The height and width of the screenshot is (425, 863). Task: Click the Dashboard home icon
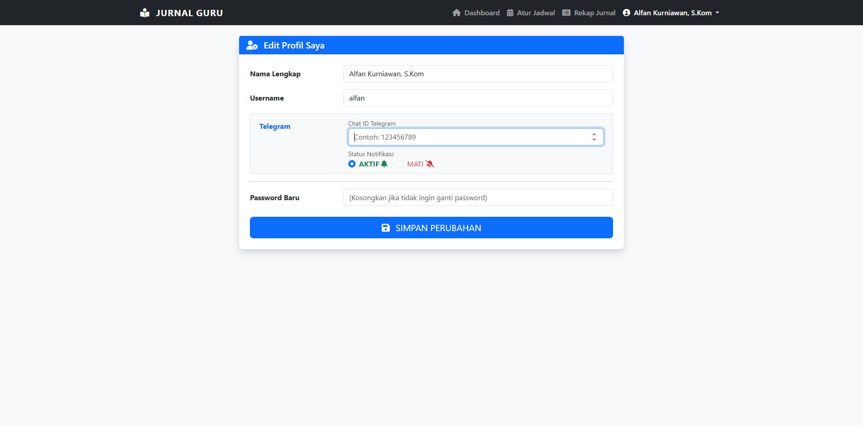click(x=457, y=13)
